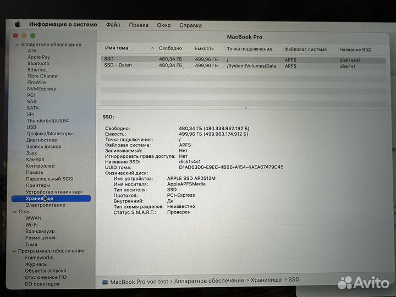Select NVMExpress in the sidebar

pos(42,89)
